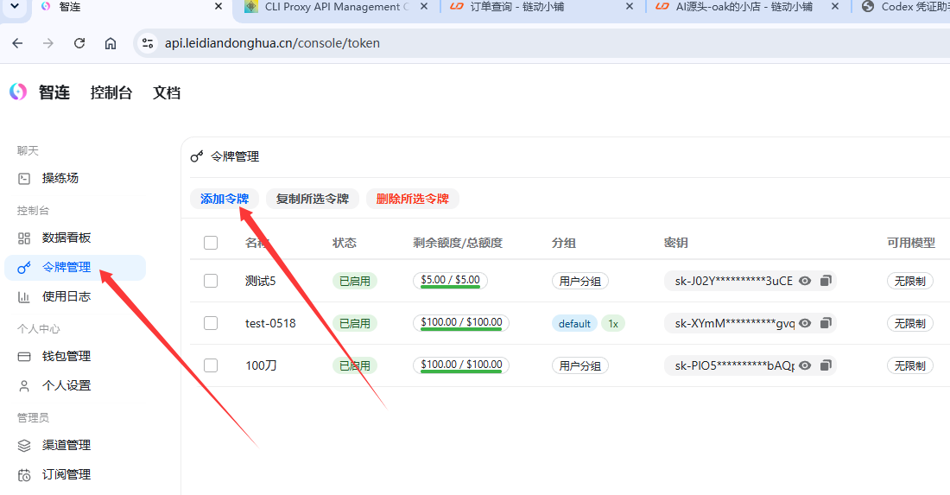
Task: Click 已启用 status tag for test-0518
Action: click(x=354, y=324)
